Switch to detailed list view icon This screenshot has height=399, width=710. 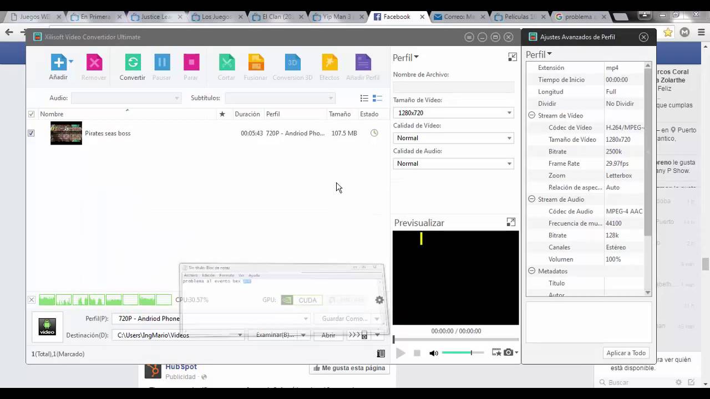click(377, 98)
